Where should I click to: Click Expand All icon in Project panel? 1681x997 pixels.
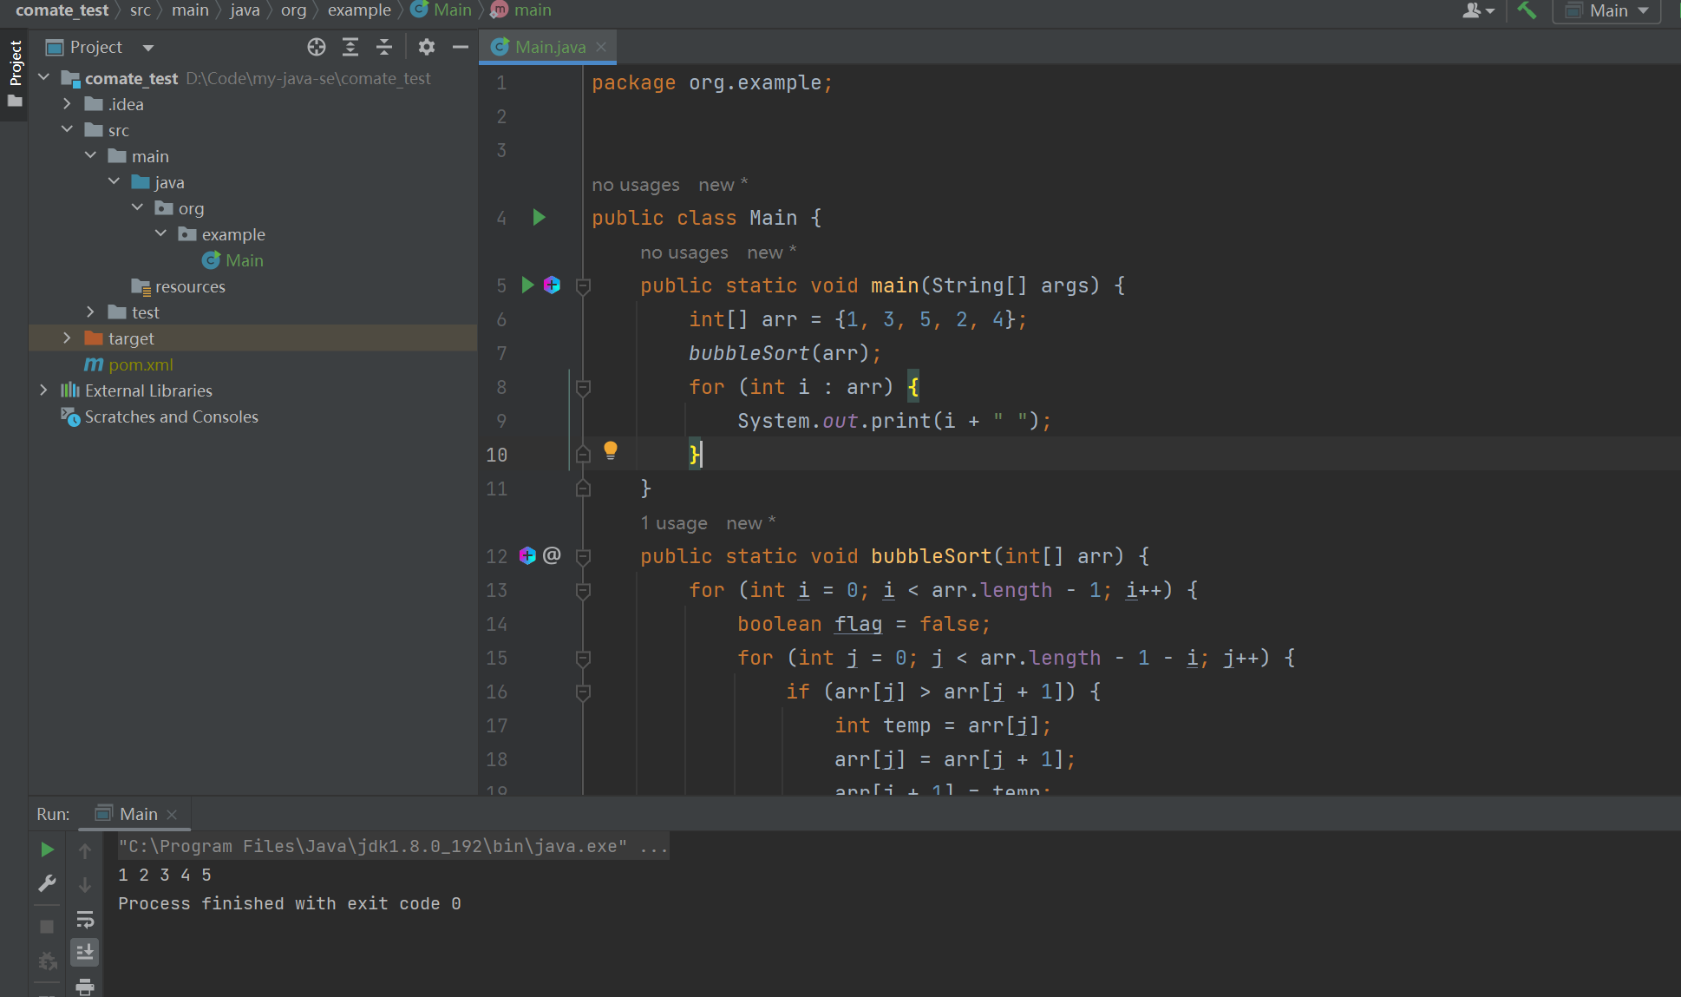coord(350,47)
